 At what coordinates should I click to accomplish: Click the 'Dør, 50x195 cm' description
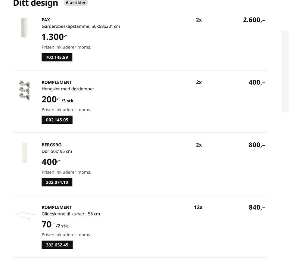(57, 151)
